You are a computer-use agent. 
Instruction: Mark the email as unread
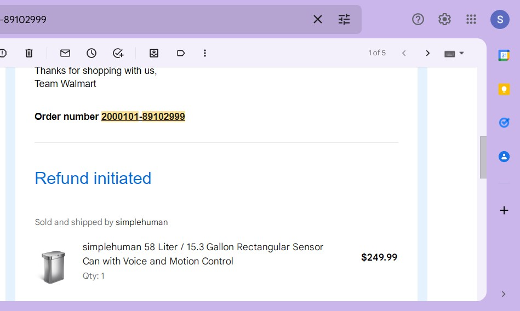[65, 53]
